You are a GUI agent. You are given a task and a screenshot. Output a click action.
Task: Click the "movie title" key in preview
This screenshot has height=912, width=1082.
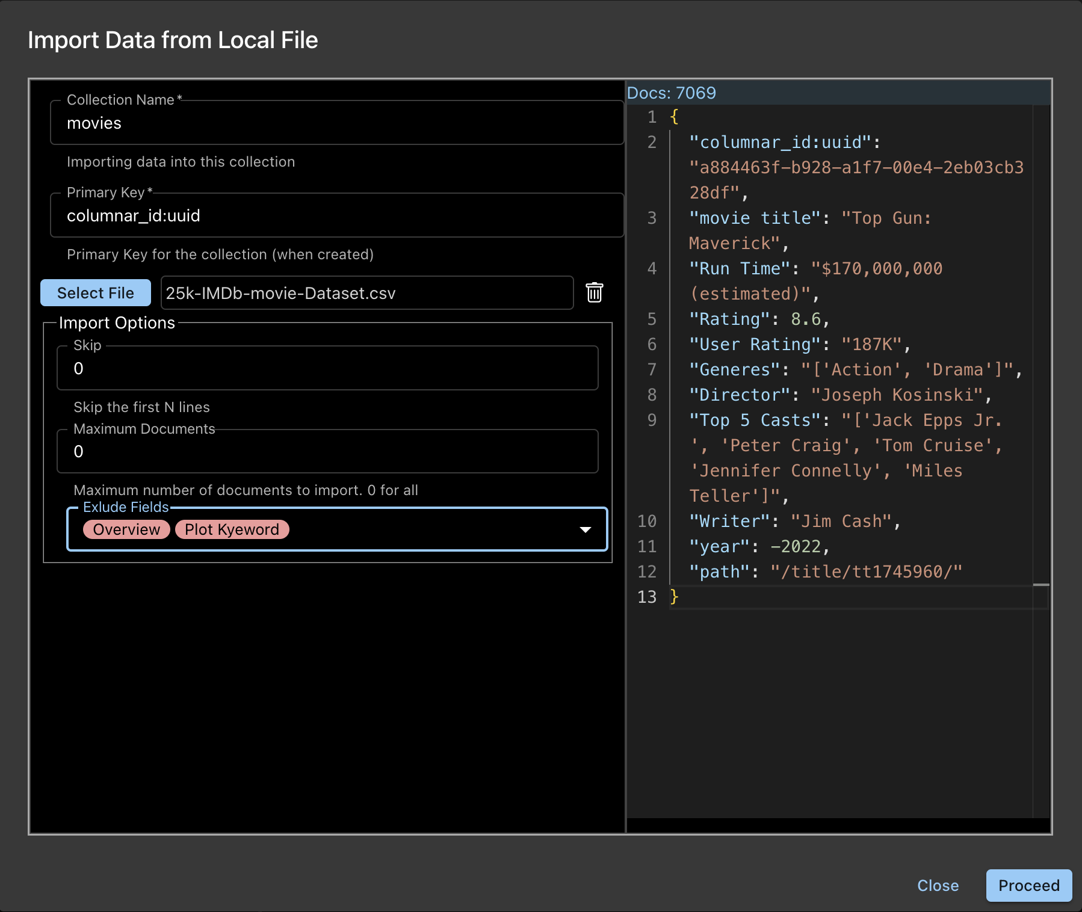[x=755, y=218]
